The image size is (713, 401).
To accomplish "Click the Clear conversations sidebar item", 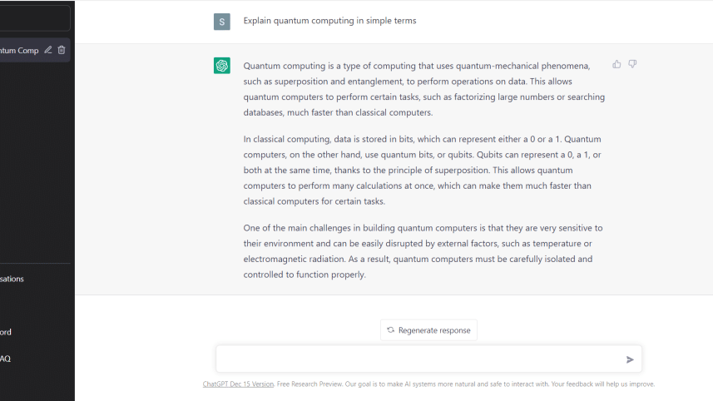I will click(12, 279).
